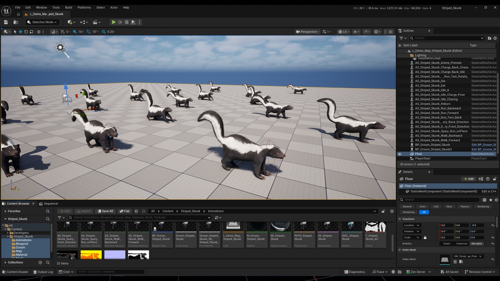Viewport: 500px width, 281px height.
Task: Click the Import button in Content Browser
Action: (84, 211)
